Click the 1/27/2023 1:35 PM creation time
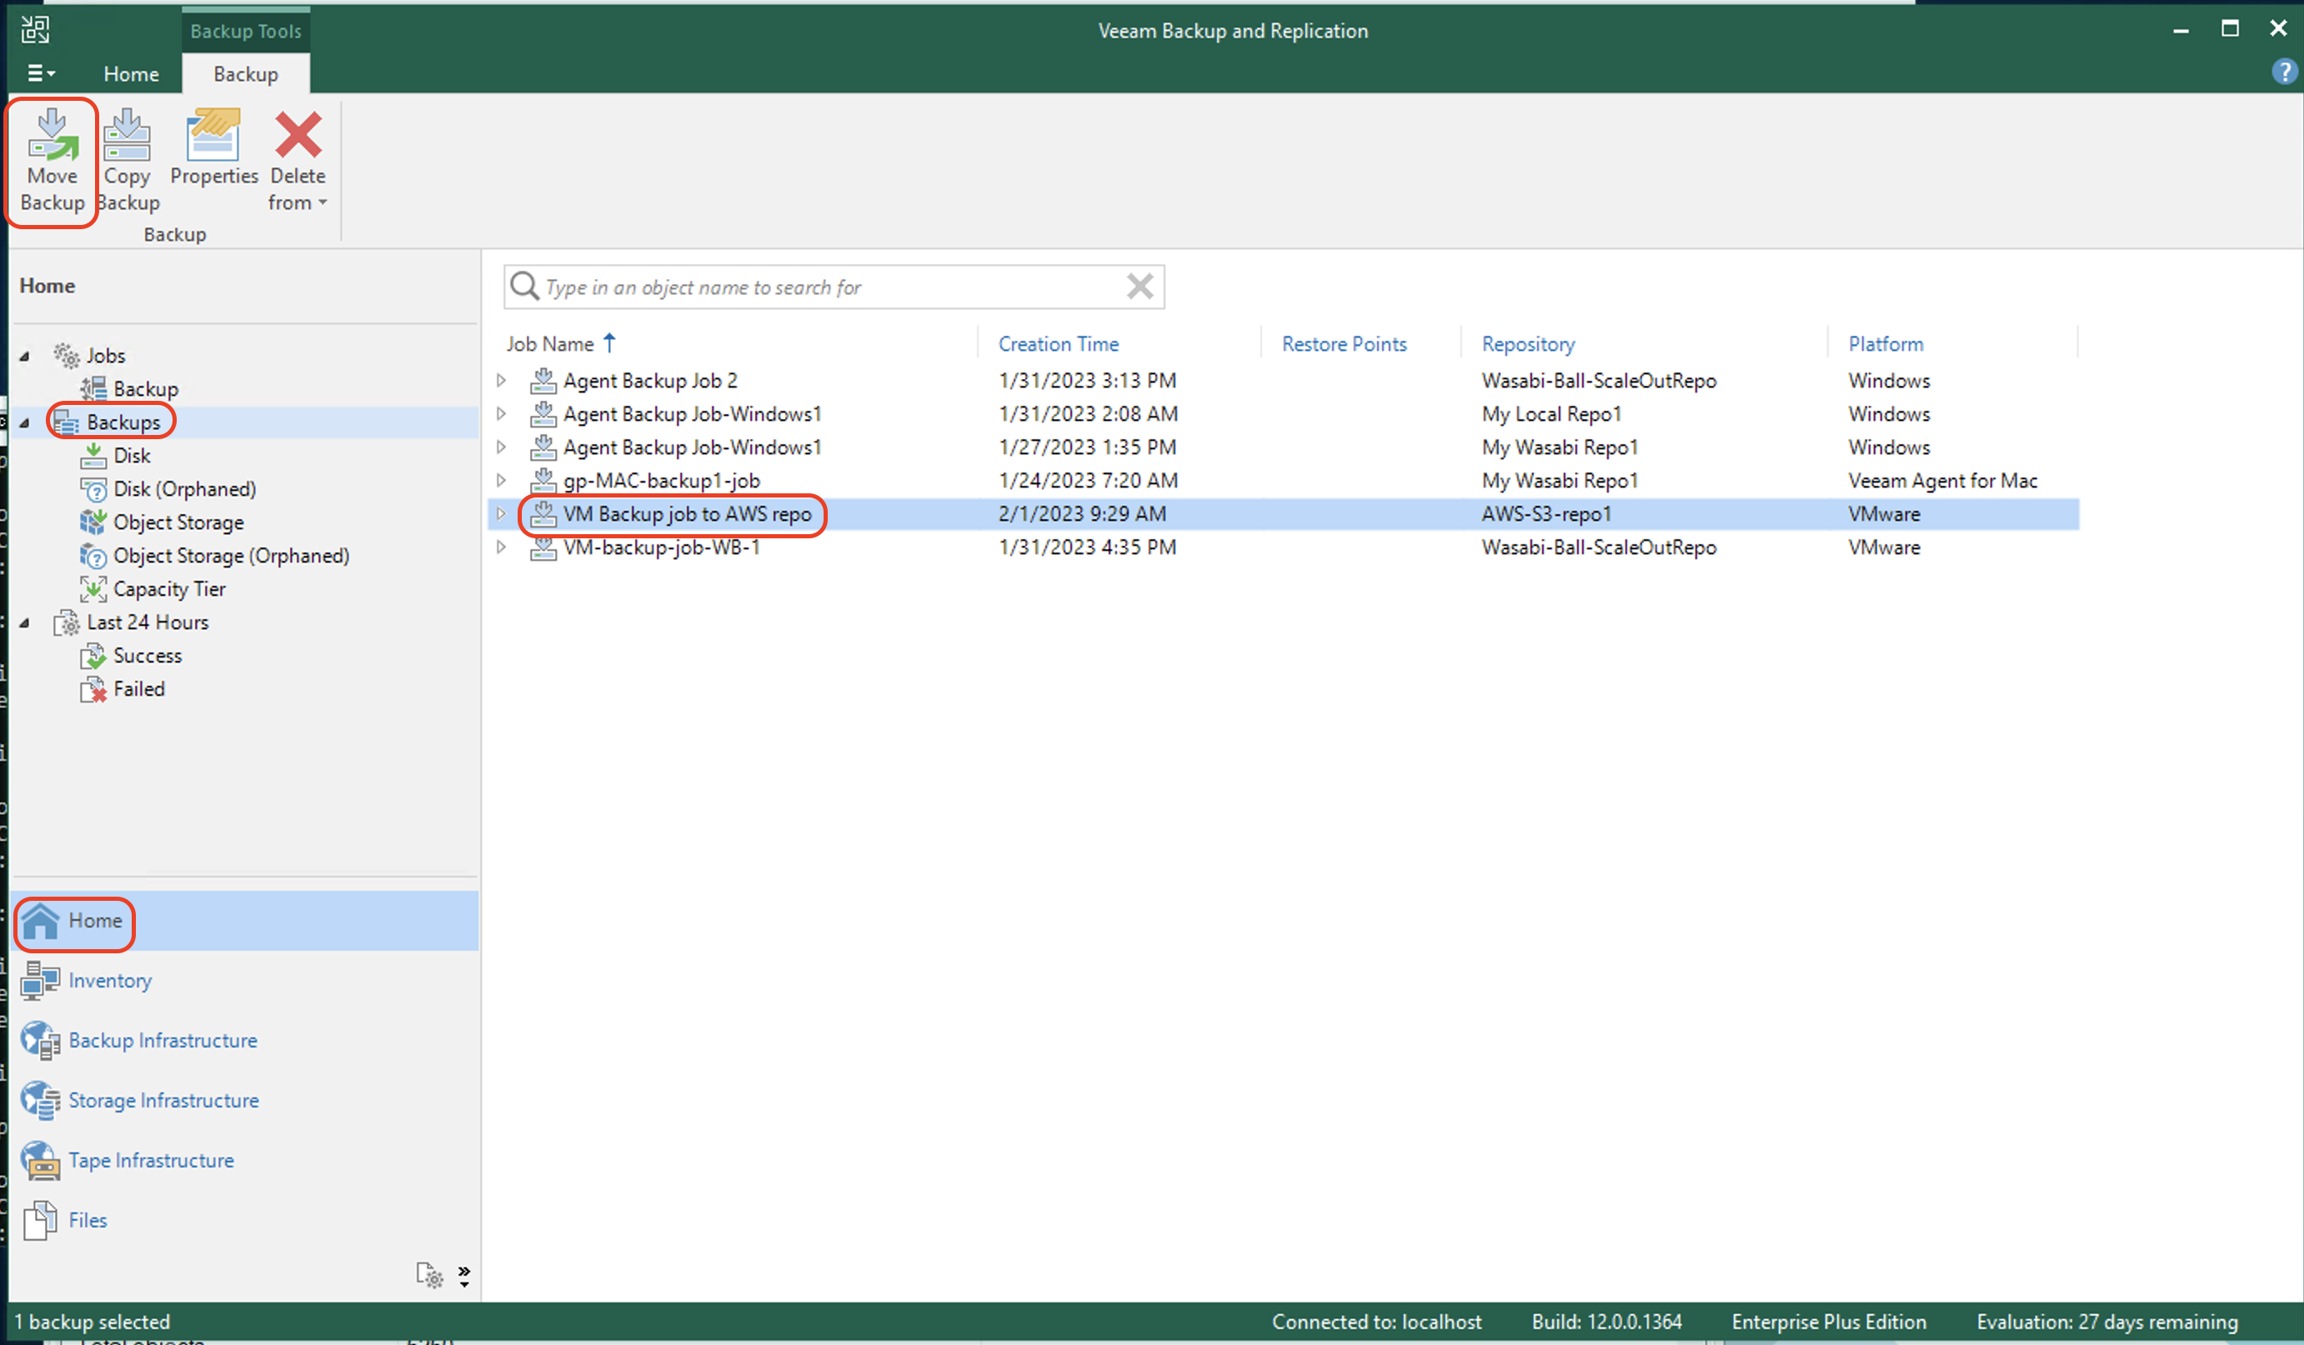This screenshot has height=1345, width=2304. coord(1087,447)
